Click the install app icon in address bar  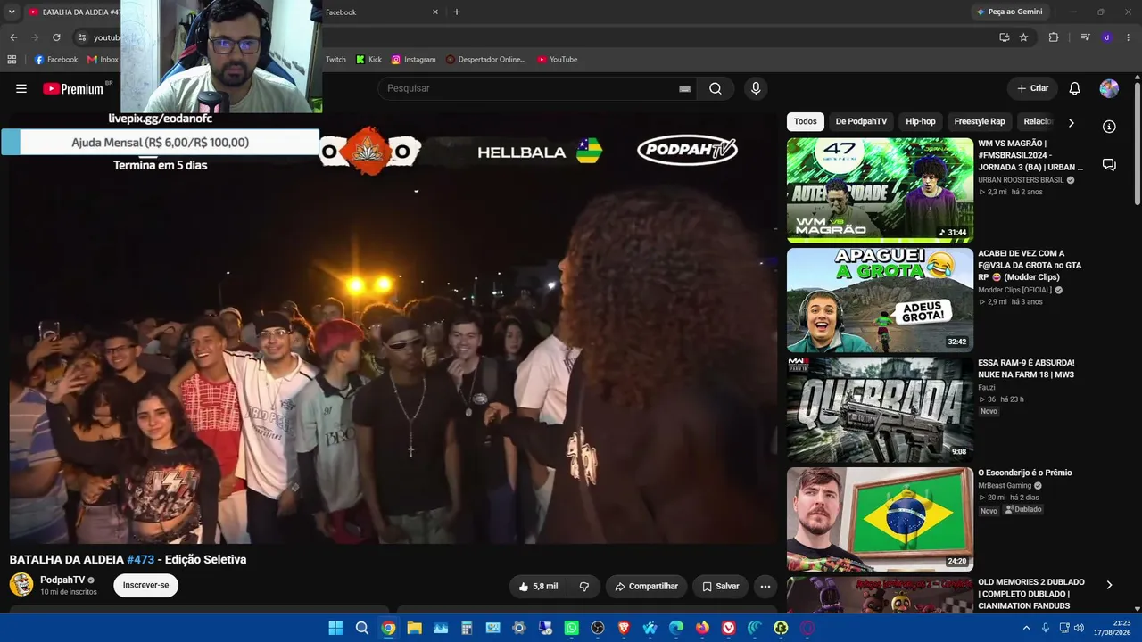(1004, 37)
